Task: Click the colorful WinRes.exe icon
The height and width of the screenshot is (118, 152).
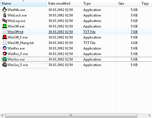Action: 5,48
